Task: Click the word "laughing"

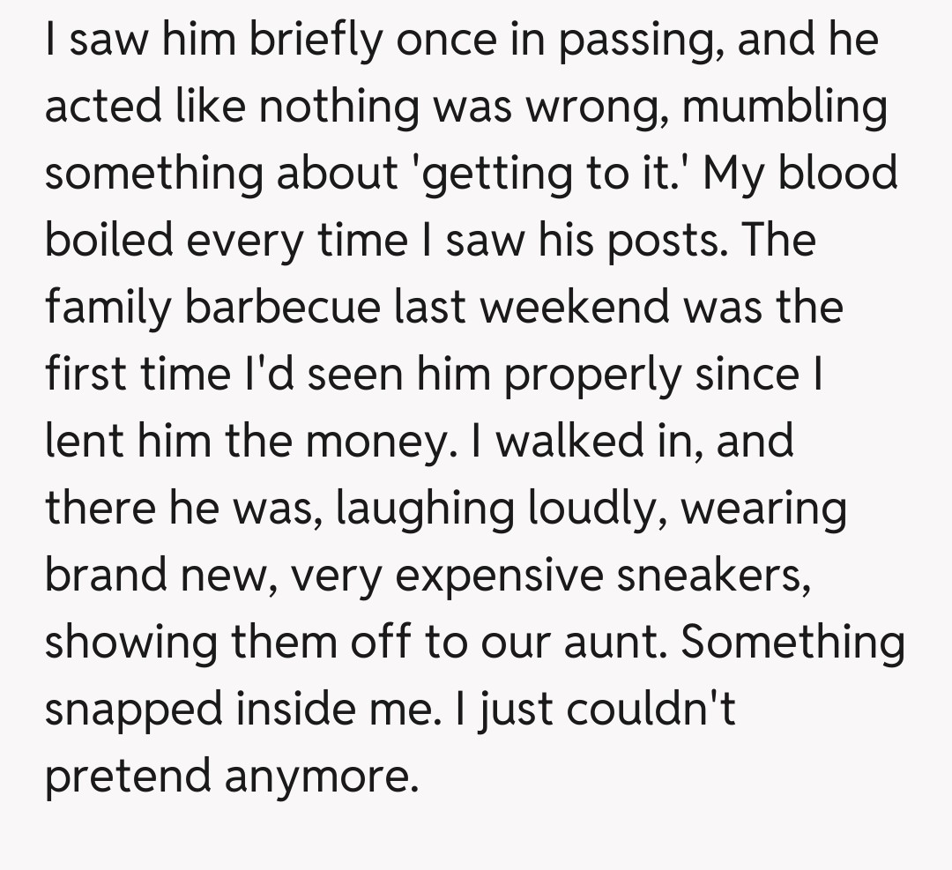Action: (438, 509)
